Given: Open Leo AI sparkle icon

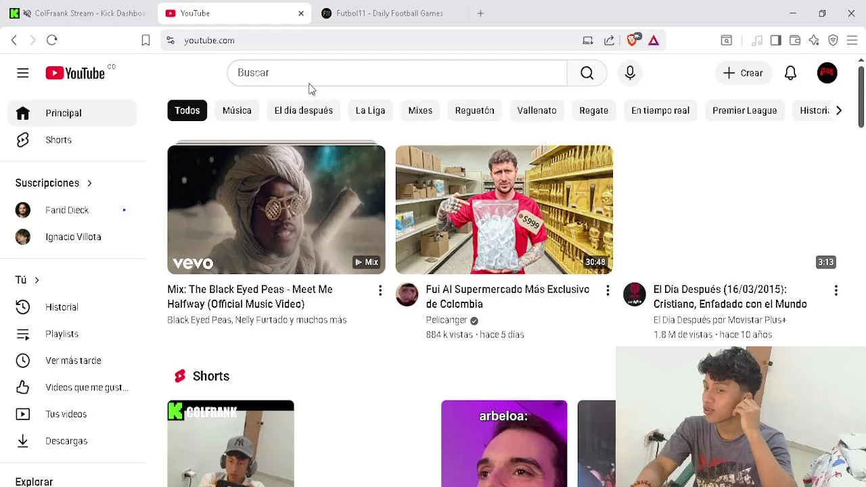Looking at the screenshot, I should click(814, 41).
